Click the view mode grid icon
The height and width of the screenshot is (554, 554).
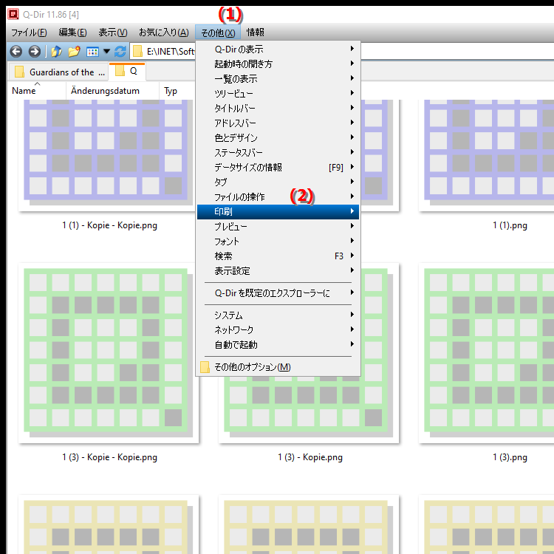(x=92, y=52)
